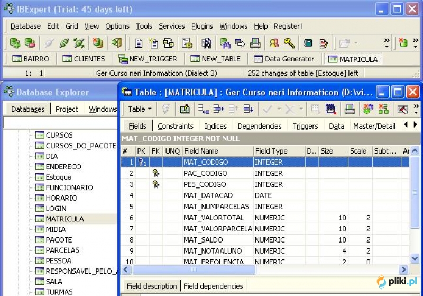
Task: Click the Register! menu item
Action: (288, 26)
